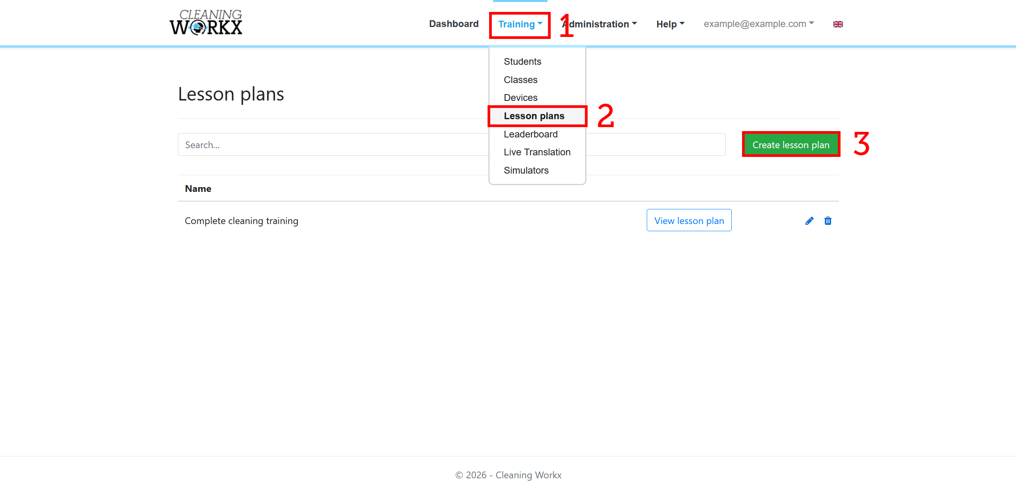Click the Cleaning Workx logo
Screen dimensions: 1016x491
[206, 23]
